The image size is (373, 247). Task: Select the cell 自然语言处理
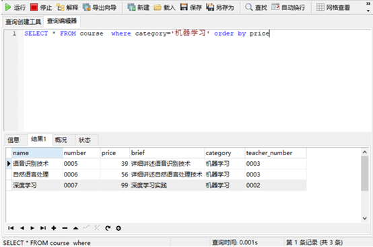[x=37, y=175]
